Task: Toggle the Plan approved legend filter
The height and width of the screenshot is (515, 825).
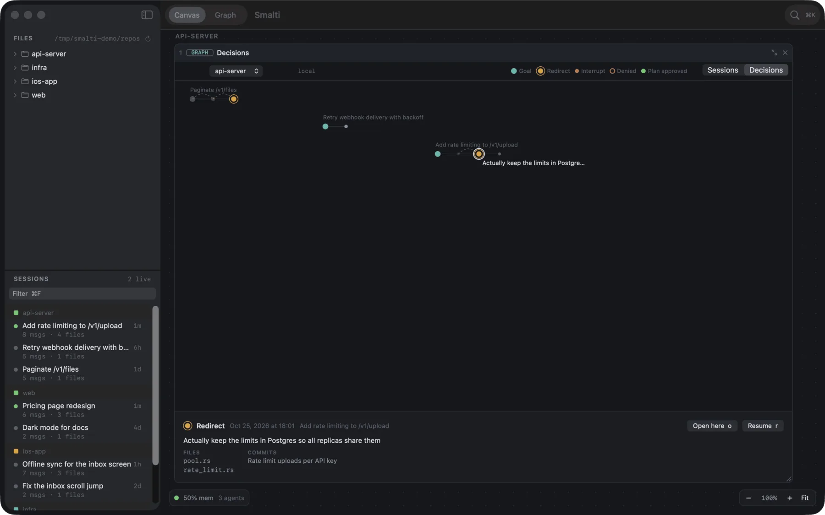Action: point(664,71)
